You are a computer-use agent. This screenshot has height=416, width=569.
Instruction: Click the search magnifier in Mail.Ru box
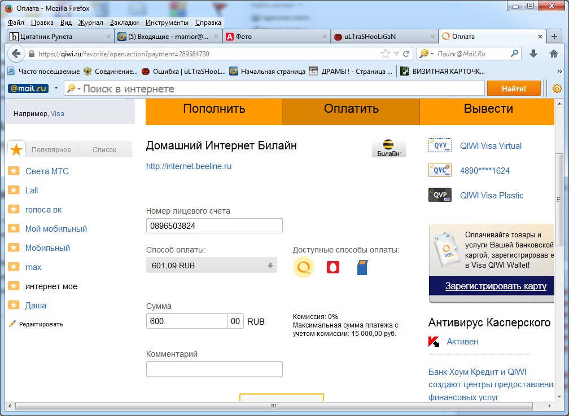pyautogui.click(x=514, y=54)
